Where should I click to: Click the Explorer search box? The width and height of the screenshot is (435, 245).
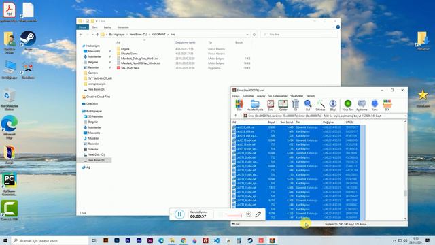[299, 35]
